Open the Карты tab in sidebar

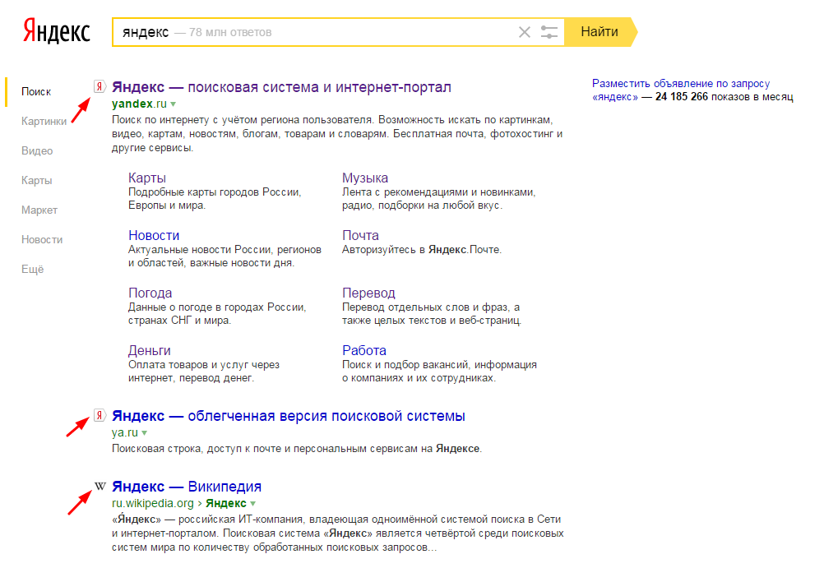coord(37,181)
